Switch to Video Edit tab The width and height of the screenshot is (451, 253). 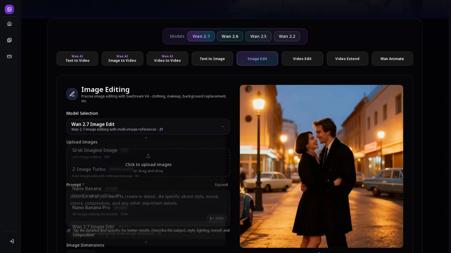[x=302, y=58]
